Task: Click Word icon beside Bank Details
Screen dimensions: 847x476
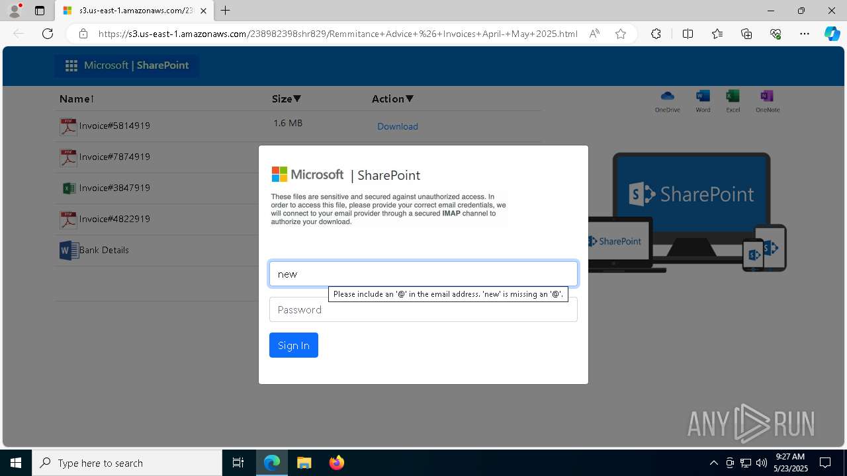Action: point(69,251)
